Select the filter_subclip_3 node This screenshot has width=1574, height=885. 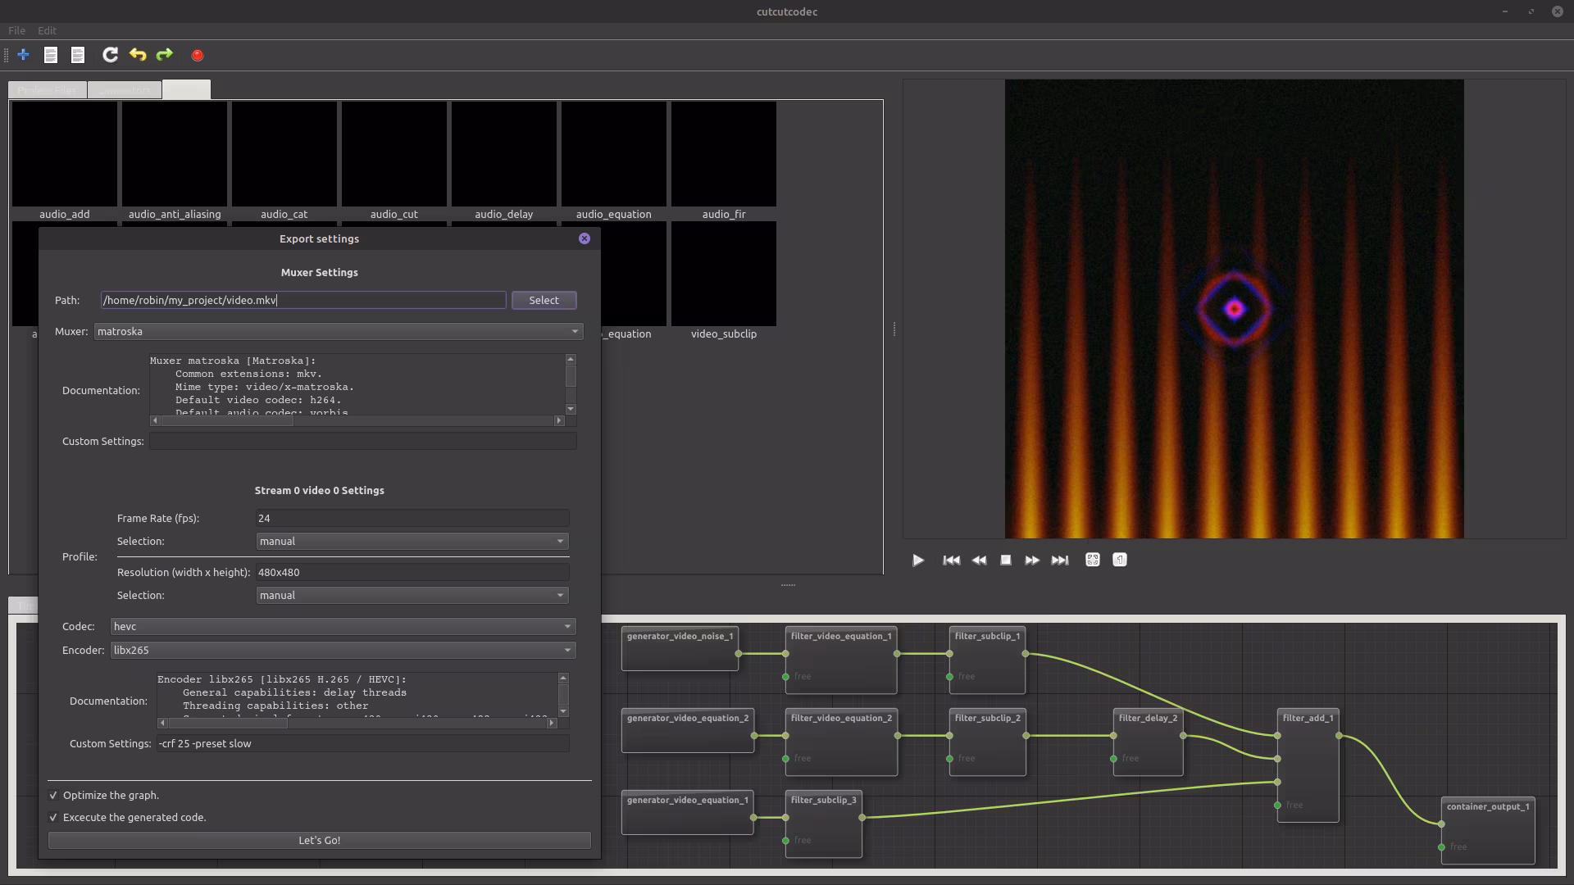click(823, 824)
